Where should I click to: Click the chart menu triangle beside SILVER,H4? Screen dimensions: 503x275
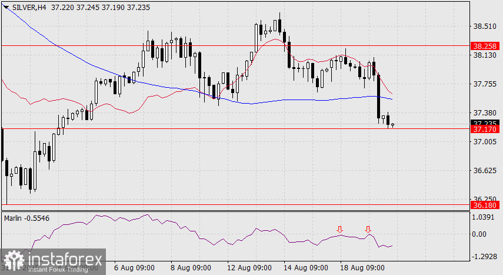tap(6, 7)
